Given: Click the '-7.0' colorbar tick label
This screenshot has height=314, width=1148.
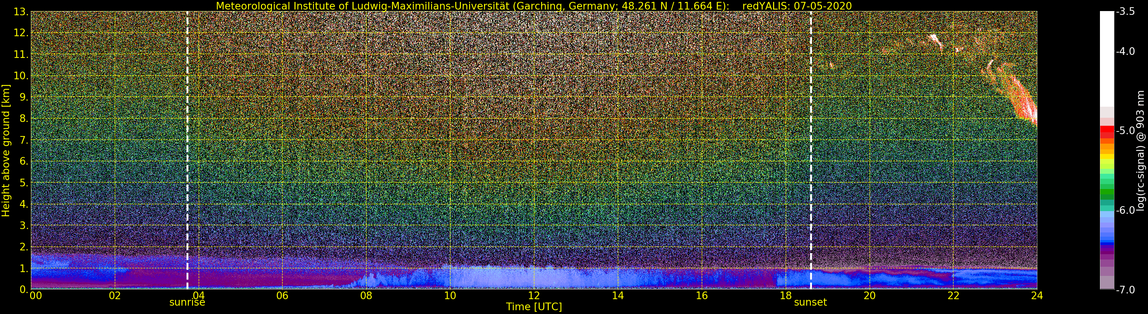Looking at the screenshot, I should pyautogui.click(x=1125, y=290).
